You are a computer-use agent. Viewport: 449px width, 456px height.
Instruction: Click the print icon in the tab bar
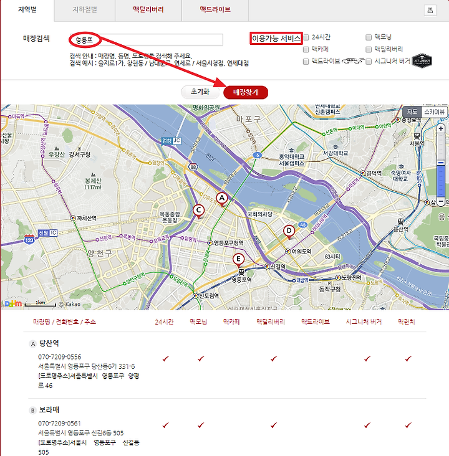click(x=430, y=11)
